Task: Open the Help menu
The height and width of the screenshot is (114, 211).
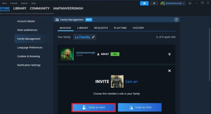Action: point(33,3)
